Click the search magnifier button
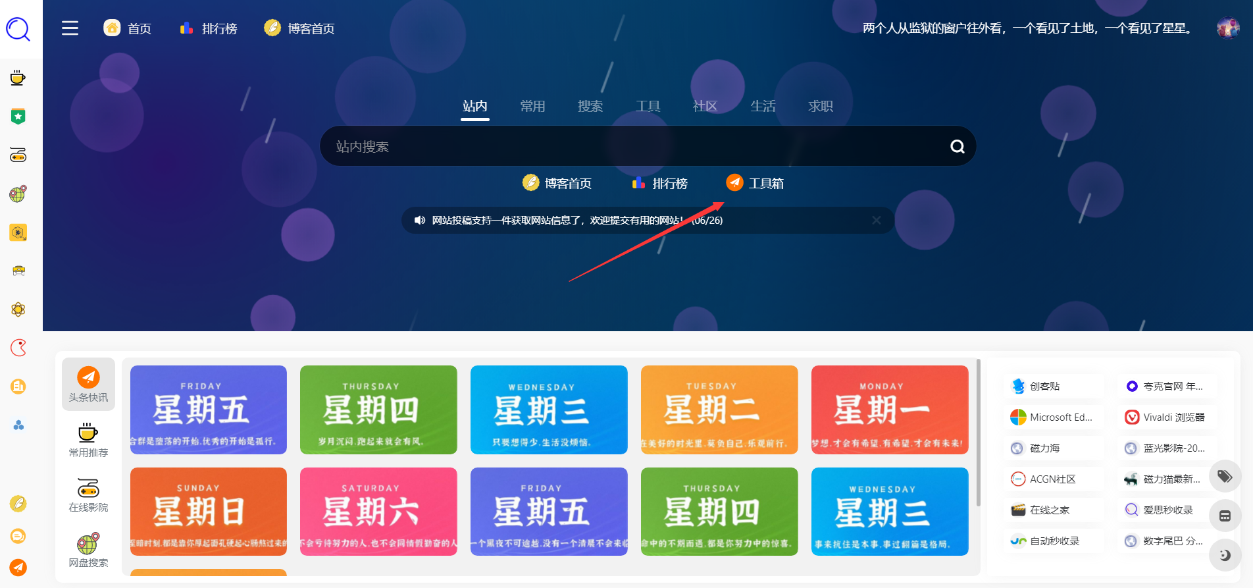The width and height of the screenshot is (1253, 588). coord(958,146)
